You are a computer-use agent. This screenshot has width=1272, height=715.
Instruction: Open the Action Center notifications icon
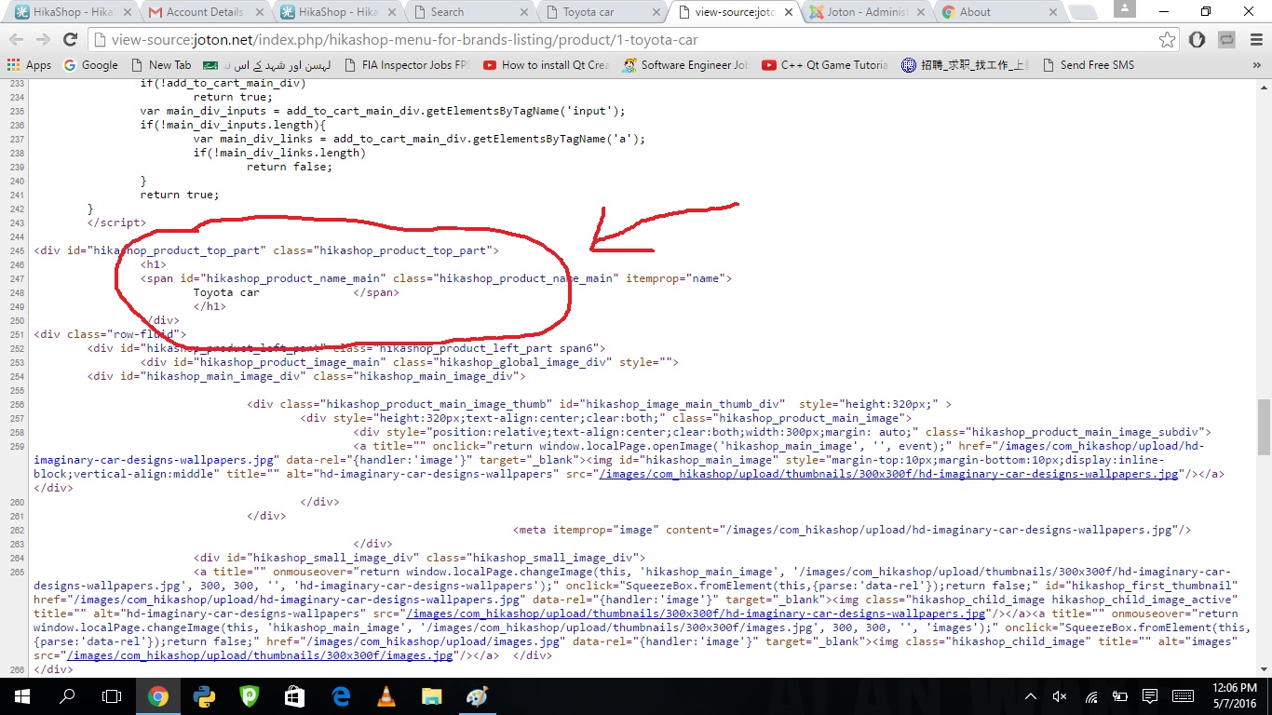[x=1151, y=696]
